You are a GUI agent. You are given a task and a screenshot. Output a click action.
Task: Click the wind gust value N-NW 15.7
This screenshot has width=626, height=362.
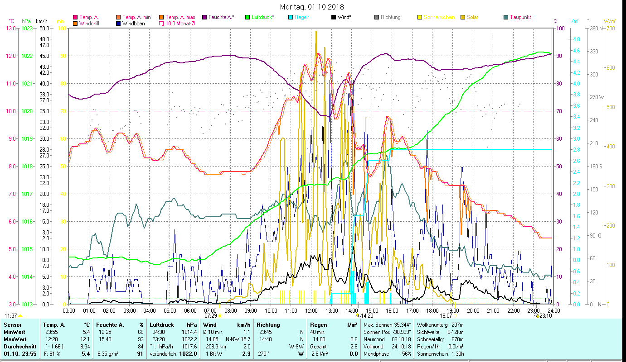click(238, 339)
